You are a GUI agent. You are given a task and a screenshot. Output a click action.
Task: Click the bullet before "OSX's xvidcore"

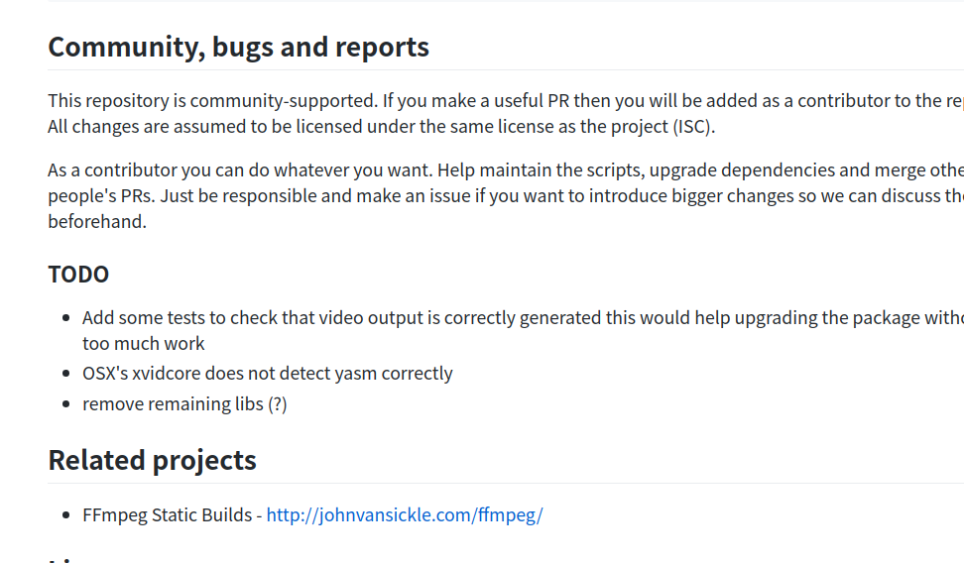click(65, 374)
